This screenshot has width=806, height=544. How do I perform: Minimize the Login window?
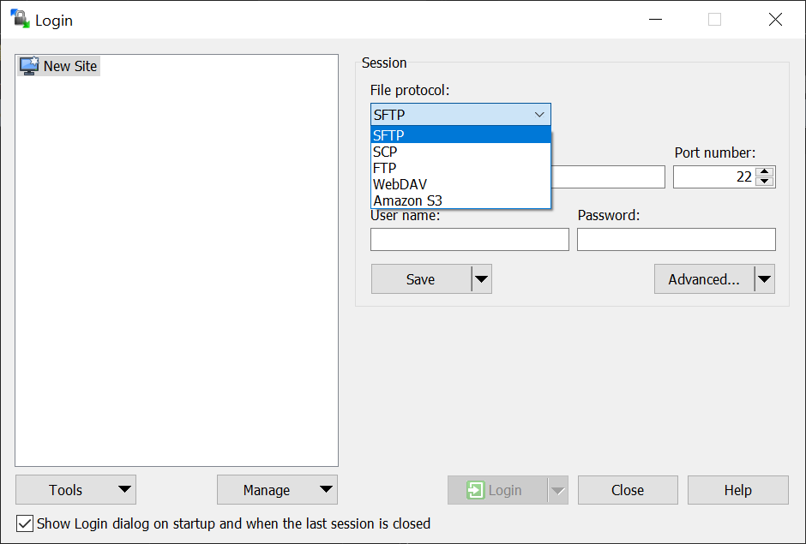655,20
